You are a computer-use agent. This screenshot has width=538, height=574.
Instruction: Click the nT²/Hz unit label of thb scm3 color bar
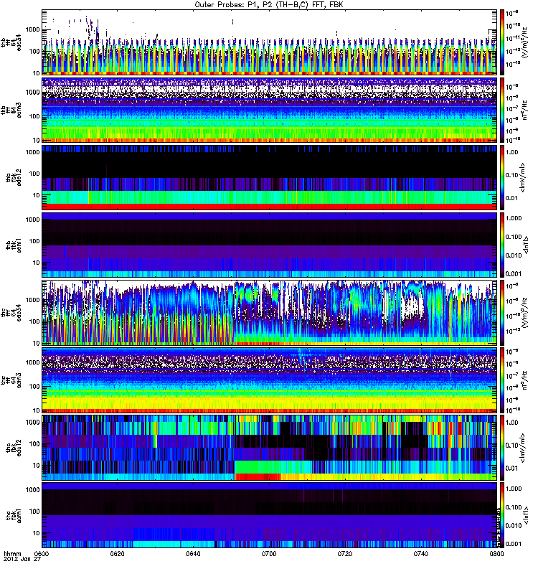tap(524, 110)
